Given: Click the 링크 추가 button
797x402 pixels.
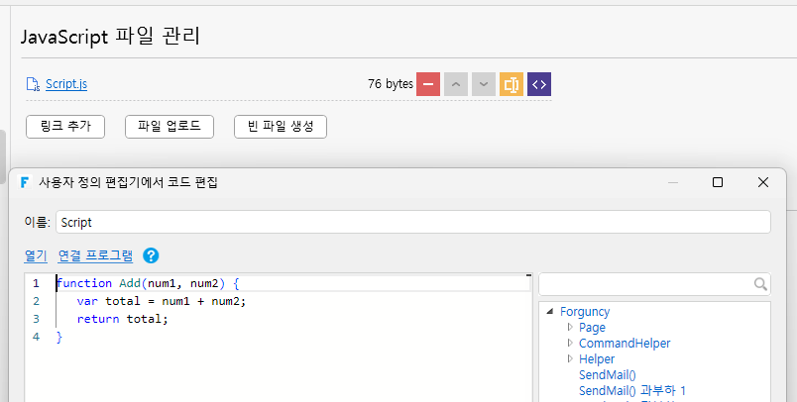Looking at the screenshot, I should click(65, 127).
